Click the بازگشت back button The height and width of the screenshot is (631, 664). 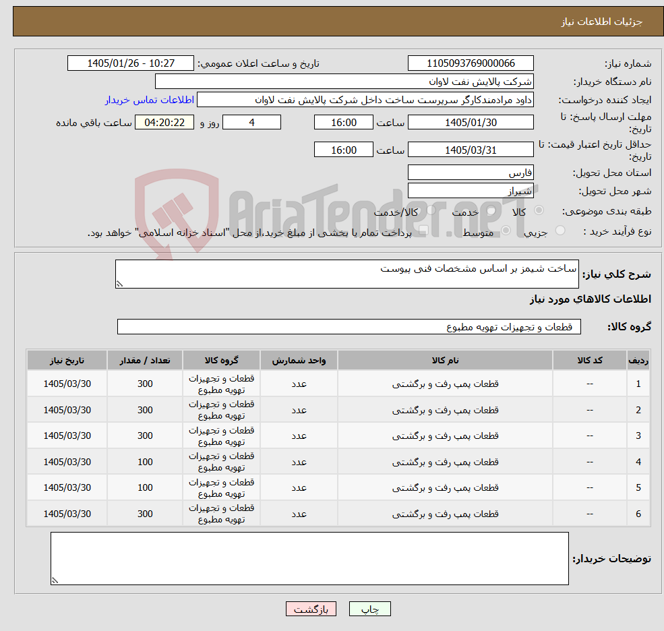coord(311,609)
